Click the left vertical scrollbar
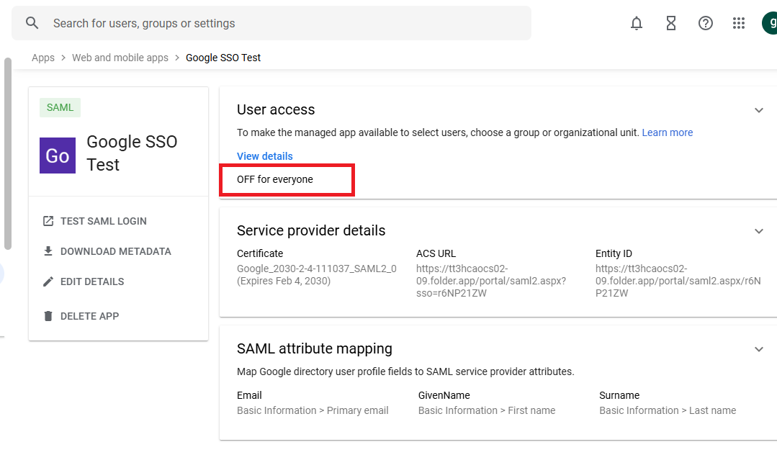The width and height of the screenshot is (777, 455). 7,153
